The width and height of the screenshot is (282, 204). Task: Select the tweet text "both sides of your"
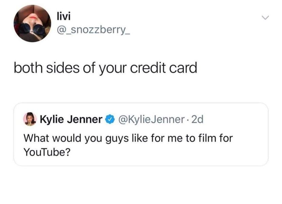70,68
